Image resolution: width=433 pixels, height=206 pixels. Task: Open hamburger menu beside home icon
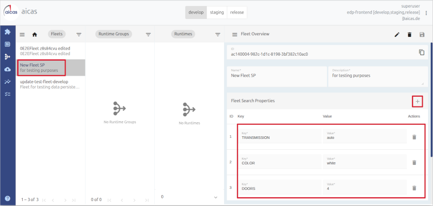point(22,35)
